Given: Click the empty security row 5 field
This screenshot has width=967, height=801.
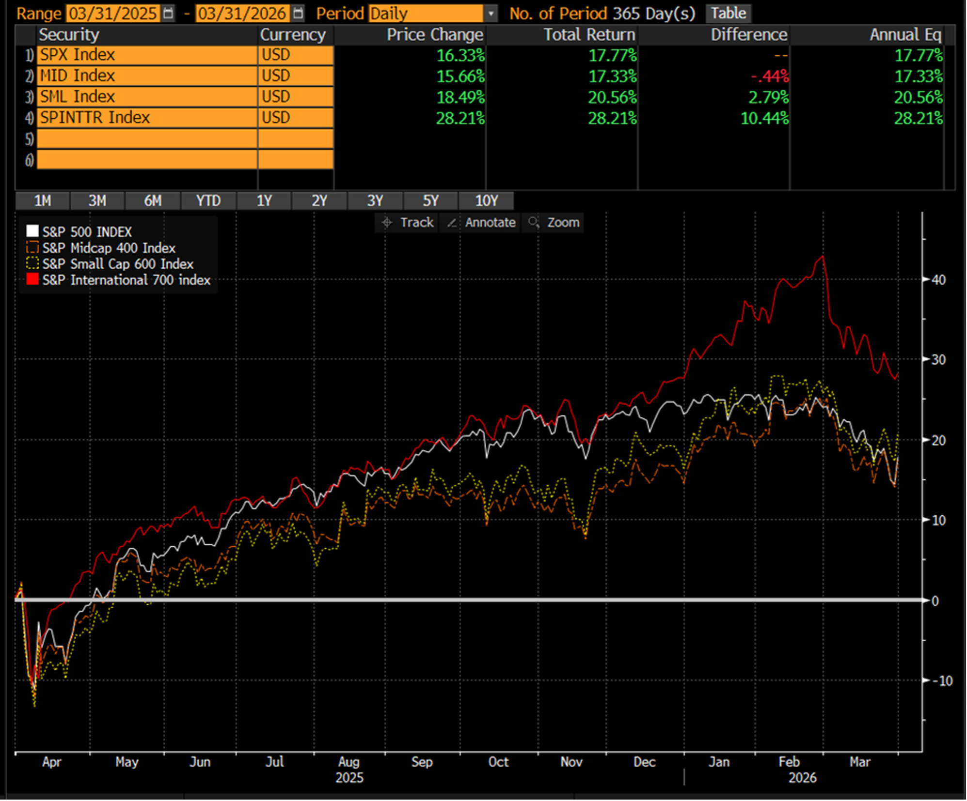Looking at the screenshot, I should (146, 139).
